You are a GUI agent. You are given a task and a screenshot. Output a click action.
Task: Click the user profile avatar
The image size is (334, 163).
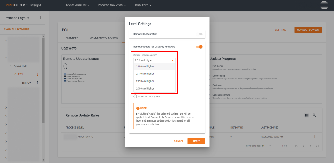pos(324,5)
